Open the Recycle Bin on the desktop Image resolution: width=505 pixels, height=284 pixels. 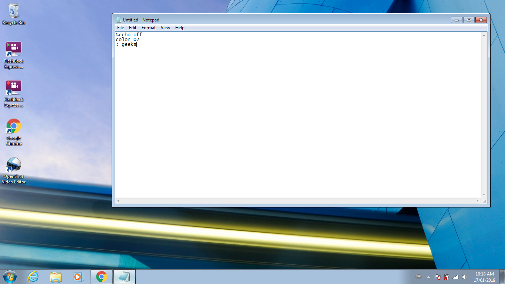[x=14, y=11]
